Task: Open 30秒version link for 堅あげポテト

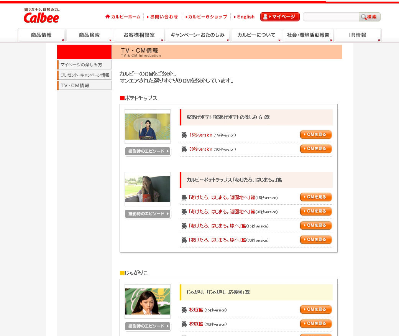Action: pyautogui.click(x=200, y=149)
